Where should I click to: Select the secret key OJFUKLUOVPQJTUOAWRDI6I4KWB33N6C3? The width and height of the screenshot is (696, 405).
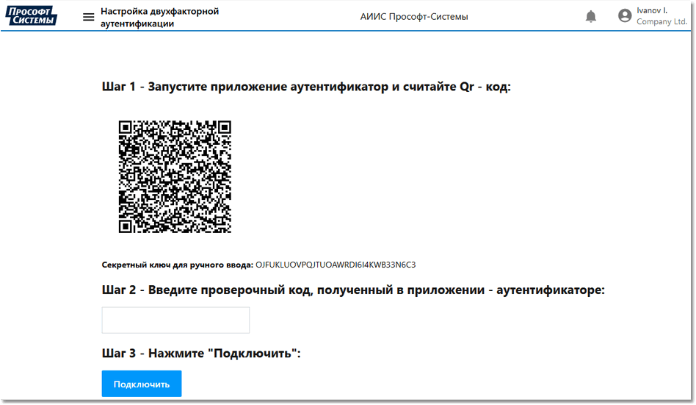(x=336, y=265)
